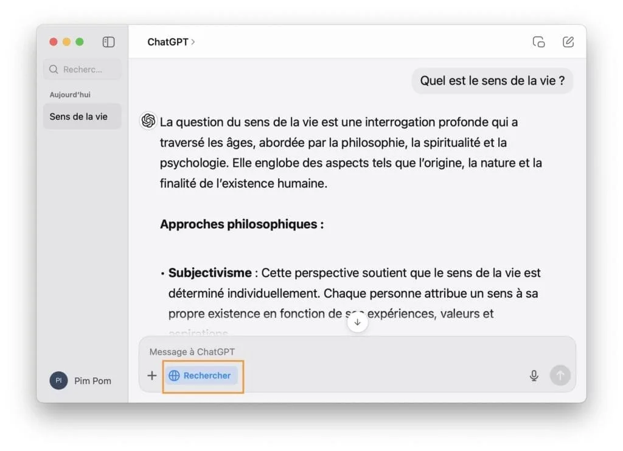Jump to bottom with down arrow button
Viewport: 623px width, 451px height.
357,322
